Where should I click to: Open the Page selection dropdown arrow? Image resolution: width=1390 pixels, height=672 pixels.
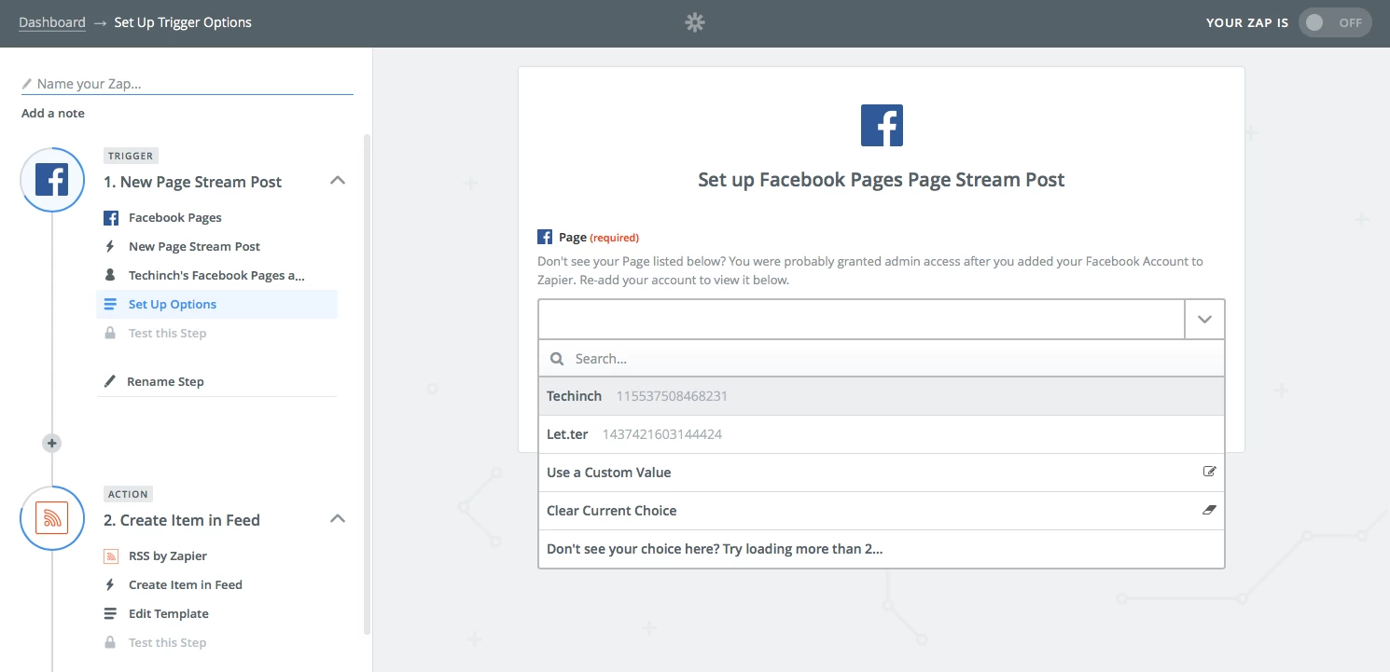pos(1204,319)
